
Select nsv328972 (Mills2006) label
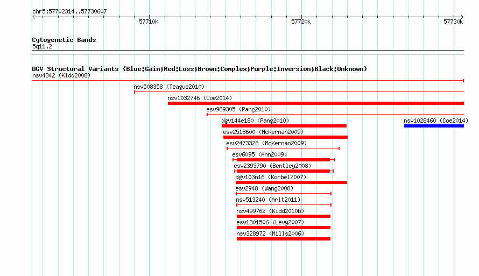tap(270, 233)
